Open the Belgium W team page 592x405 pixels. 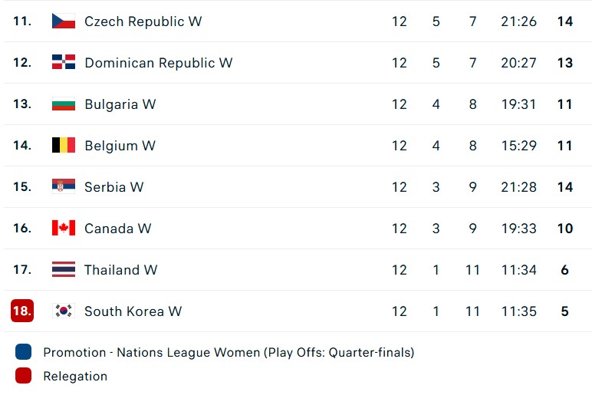120,146
